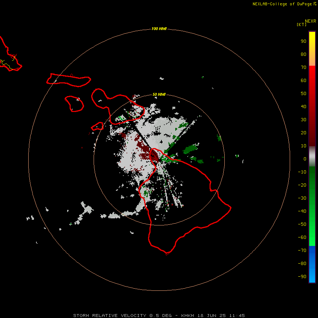Click the 70 value on the velocity scale
The width and height of the screenshot is (318, 318).
tap(304, 67)
